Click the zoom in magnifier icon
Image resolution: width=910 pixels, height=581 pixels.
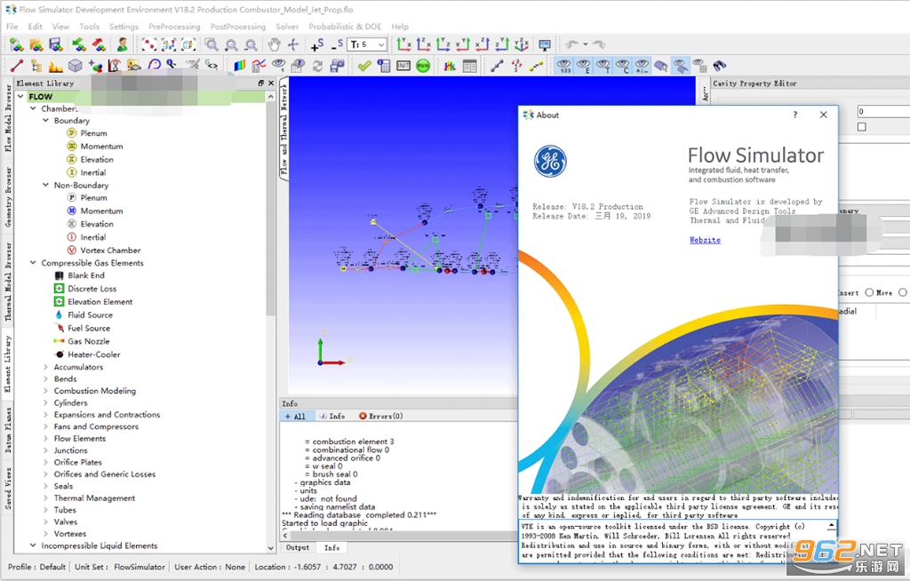(x=231, y=44)
